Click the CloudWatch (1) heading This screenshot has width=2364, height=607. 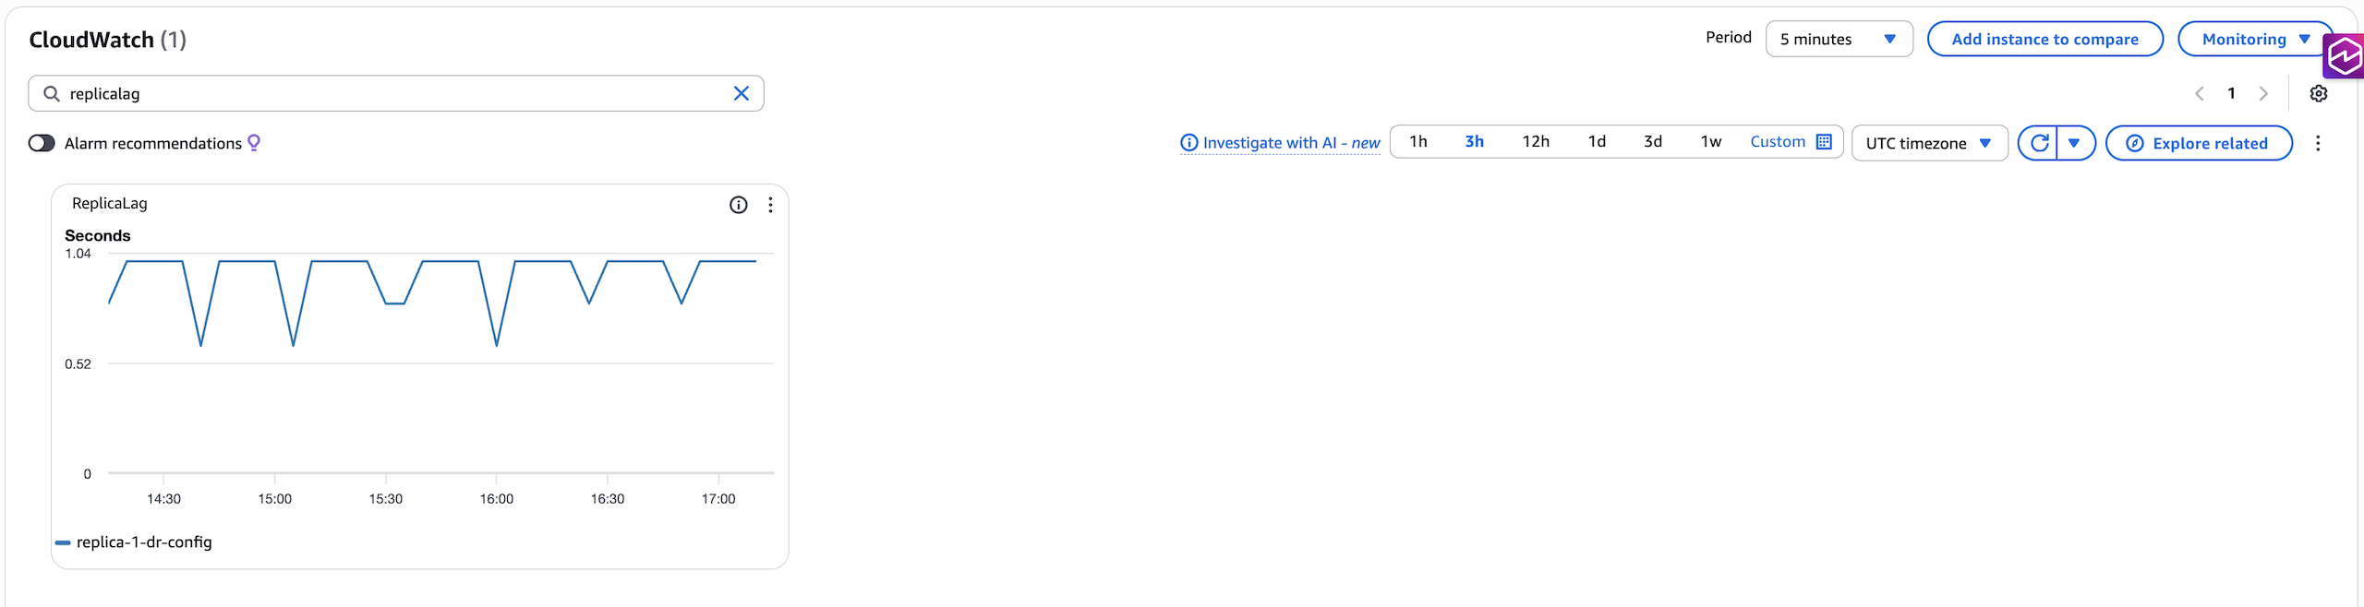pos(108,40)
